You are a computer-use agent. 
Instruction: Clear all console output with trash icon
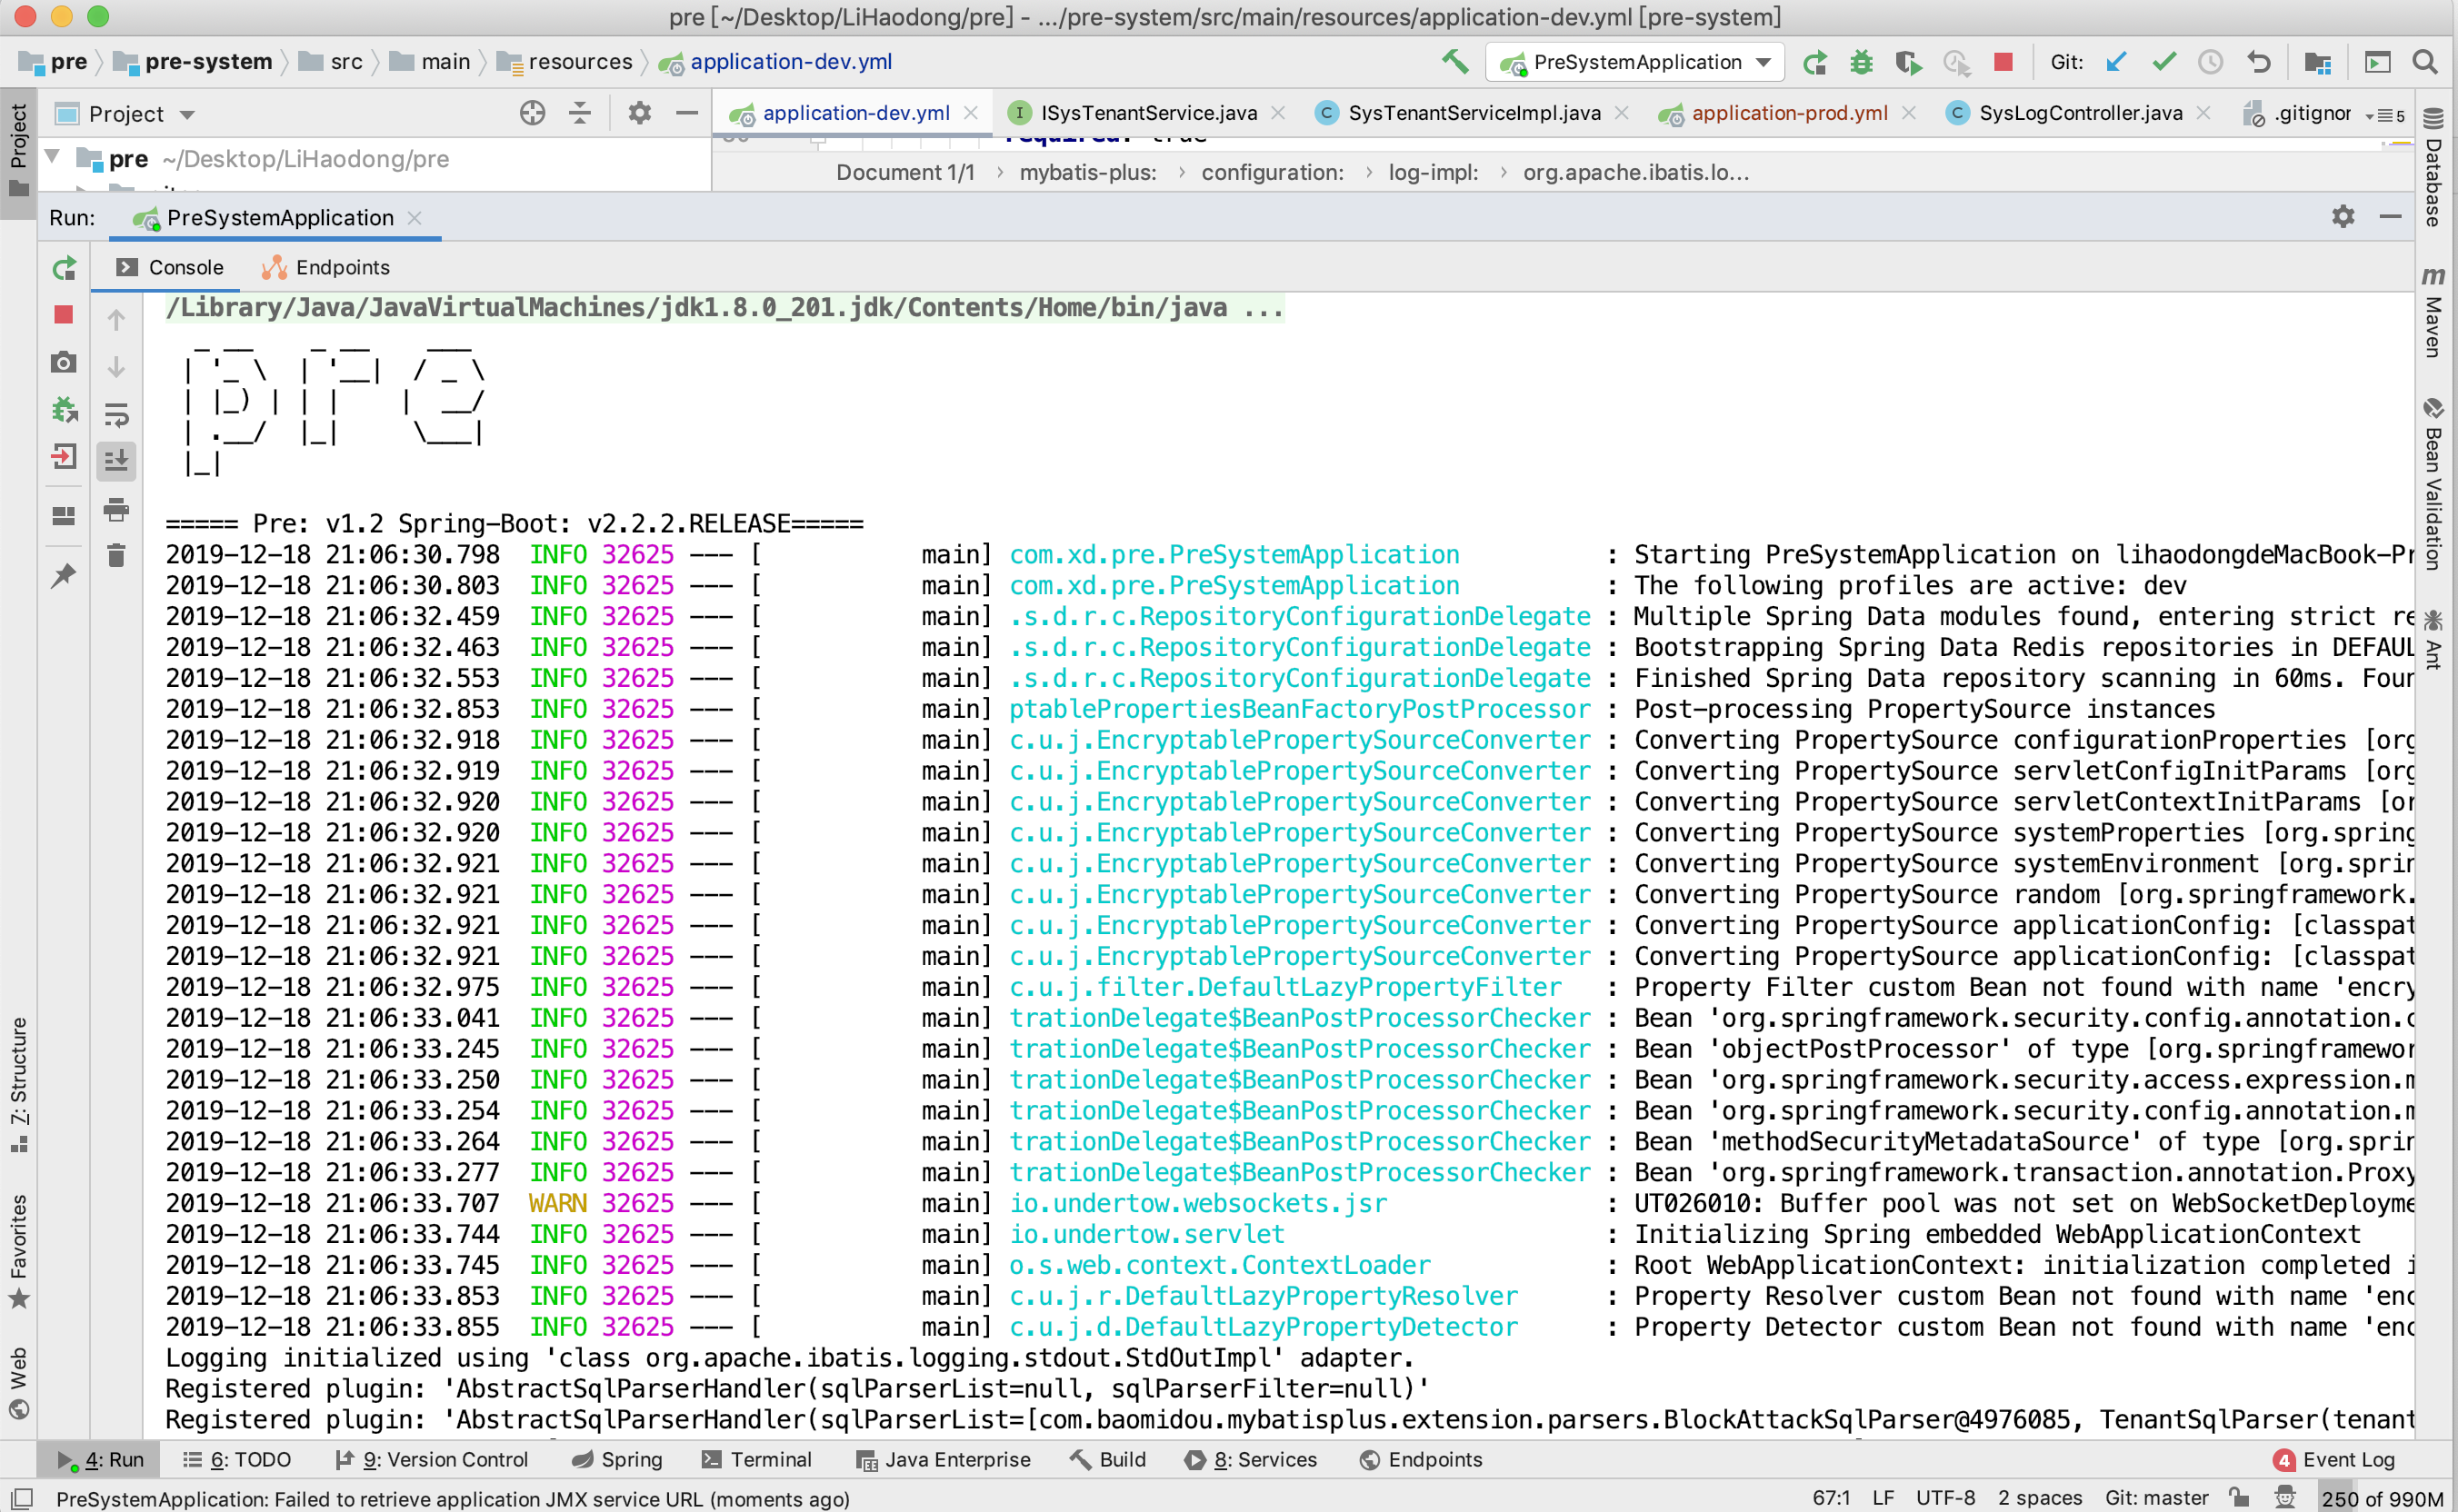116,555
